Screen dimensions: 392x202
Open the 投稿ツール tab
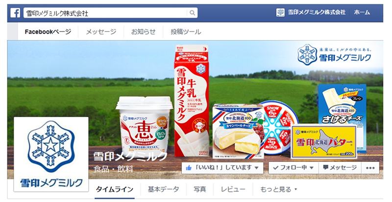click(x=186, y=32)
